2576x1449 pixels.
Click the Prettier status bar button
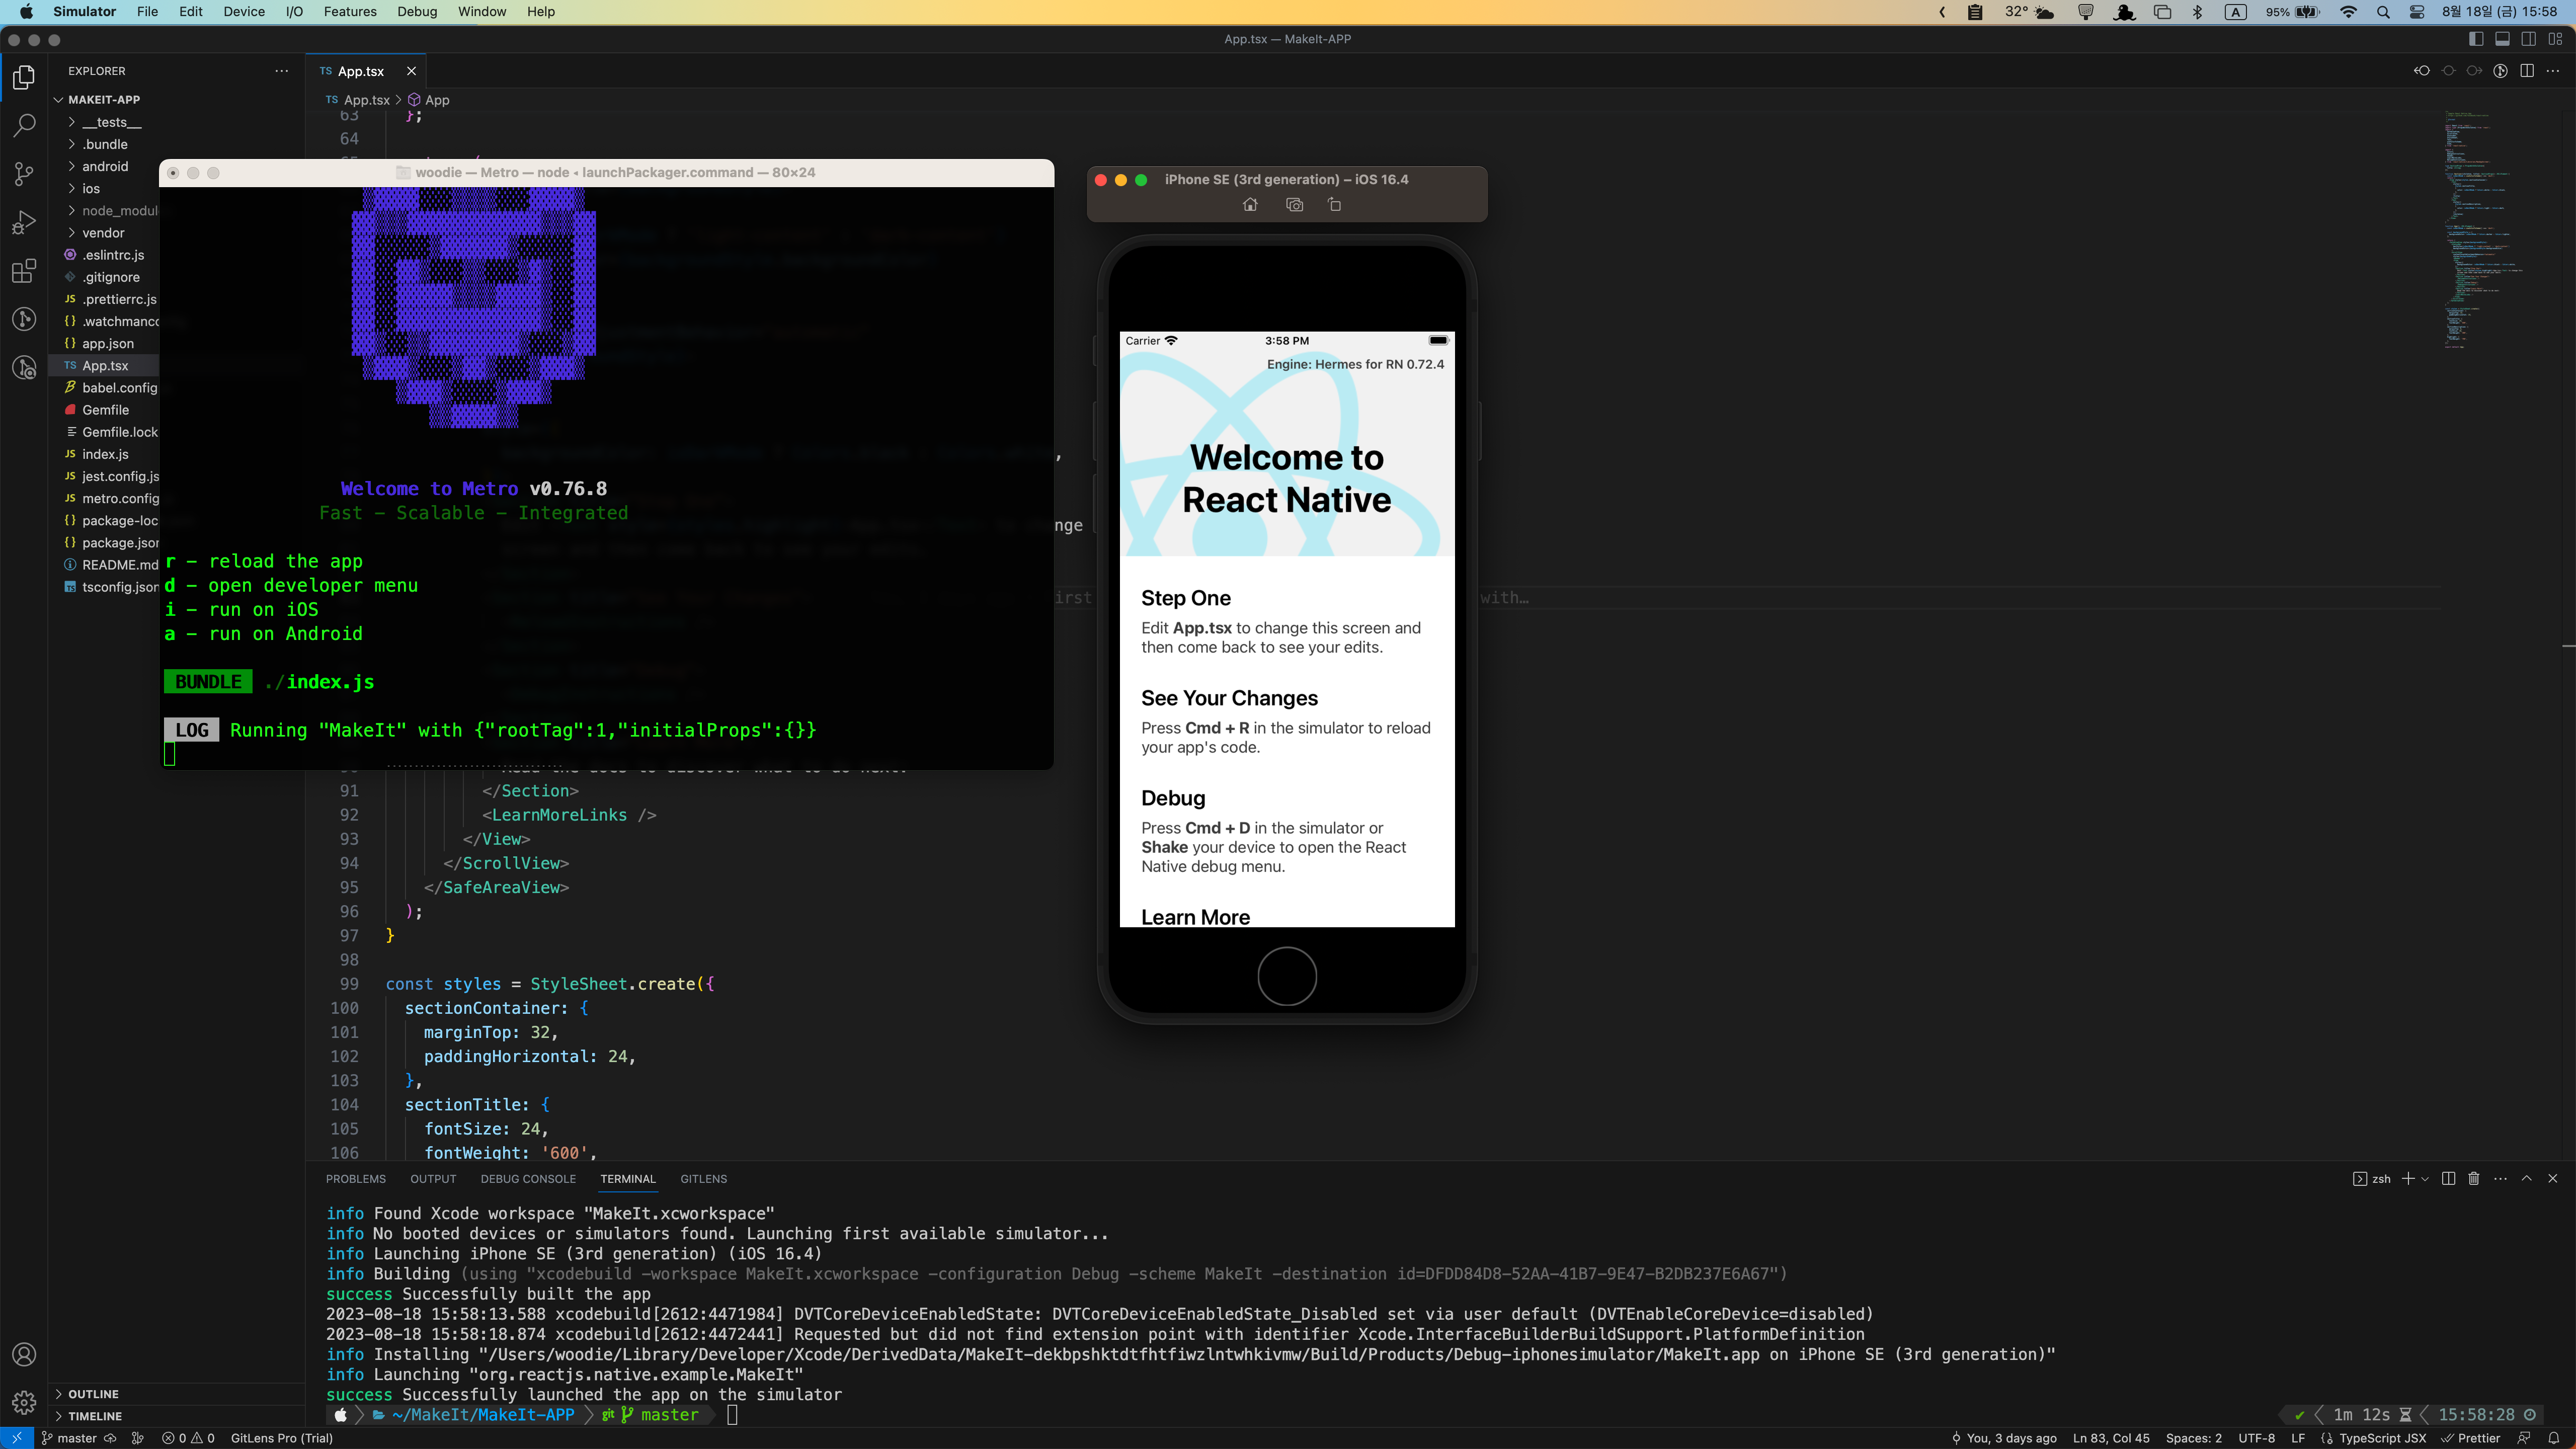click(2471, 1438)
